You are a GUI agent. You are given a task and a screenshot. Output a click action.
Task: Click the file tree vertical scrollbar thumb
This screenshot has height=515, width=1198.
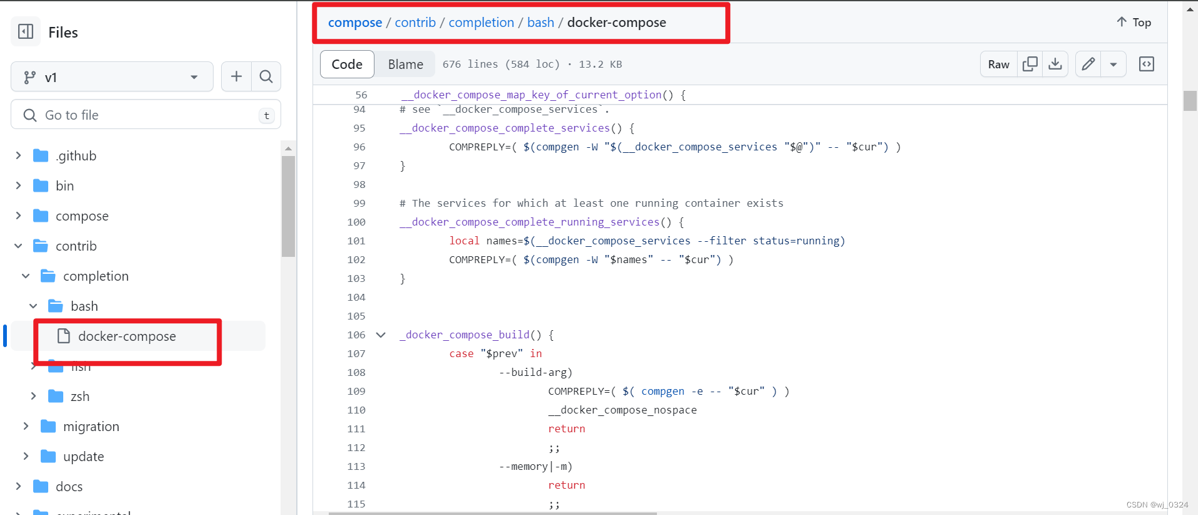point(288,207)
